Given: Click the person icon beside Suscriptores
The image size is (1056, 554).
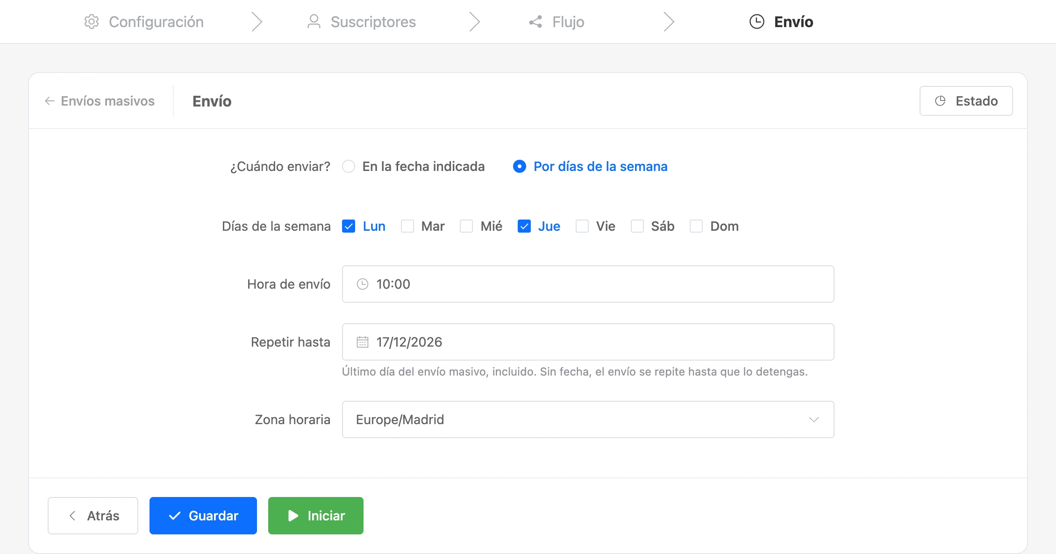Looking at the screenshot, I should (x=314, y=21).
